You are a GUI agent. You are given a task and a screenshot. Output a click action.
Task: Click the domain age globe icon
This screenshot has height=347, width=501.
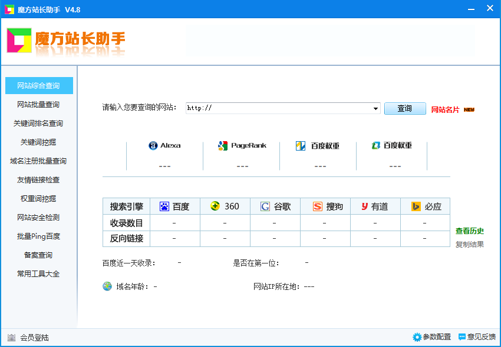[107, 286]
